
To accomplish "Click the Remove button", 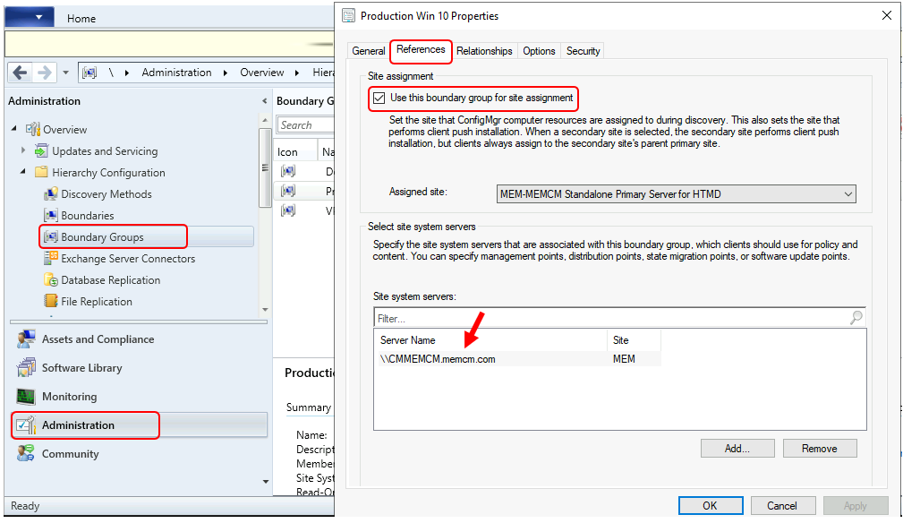I will pyautogui.click(x=820, y=448).
